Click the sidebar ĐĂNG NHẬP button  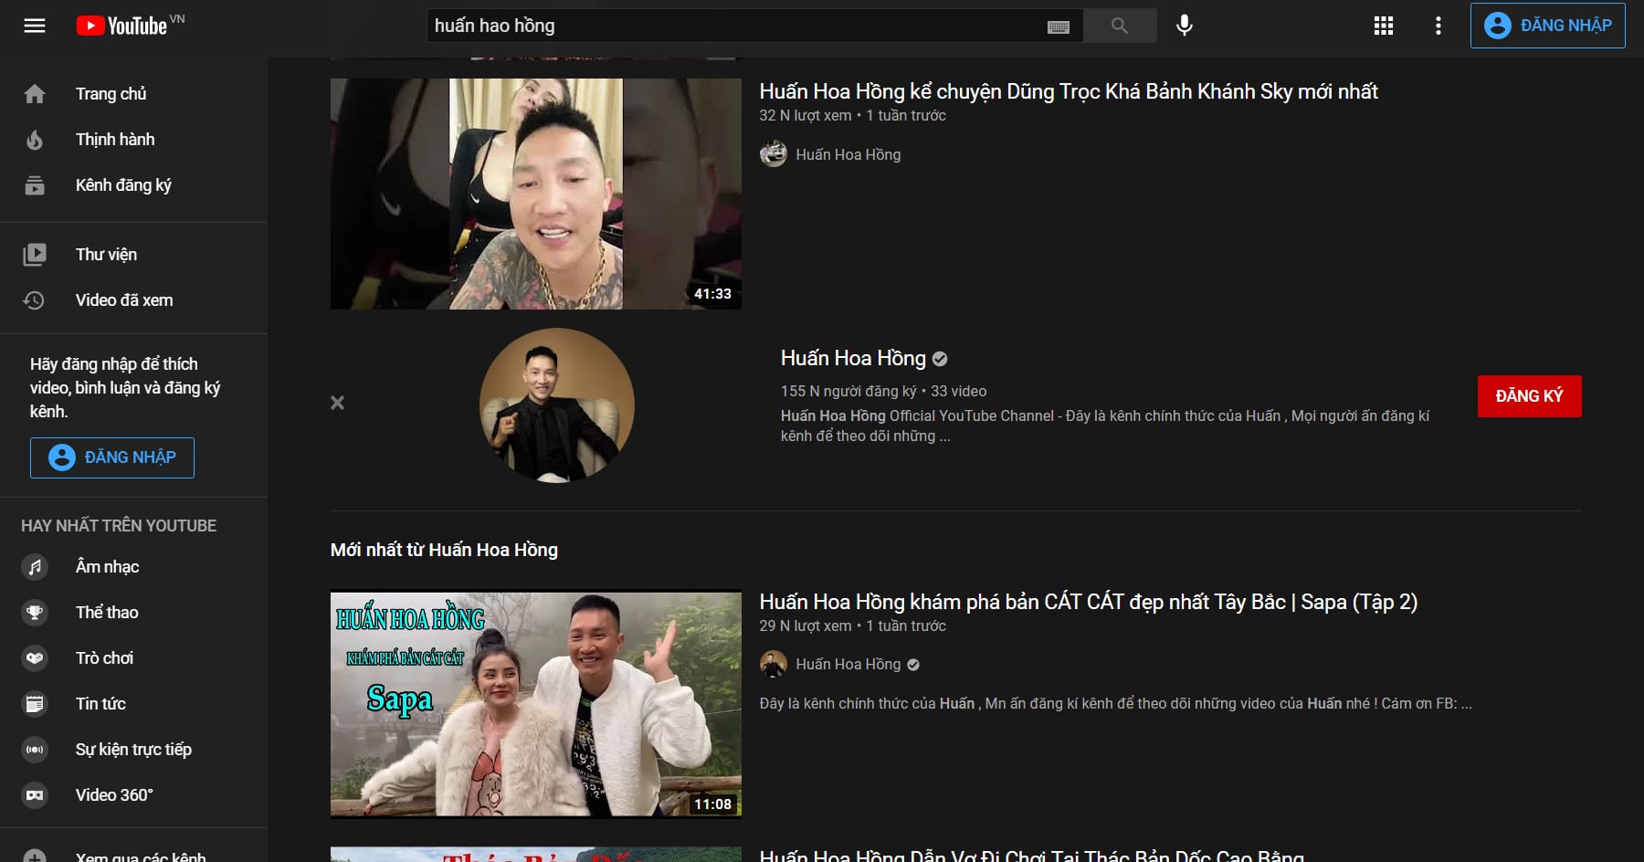coord(112,457)
